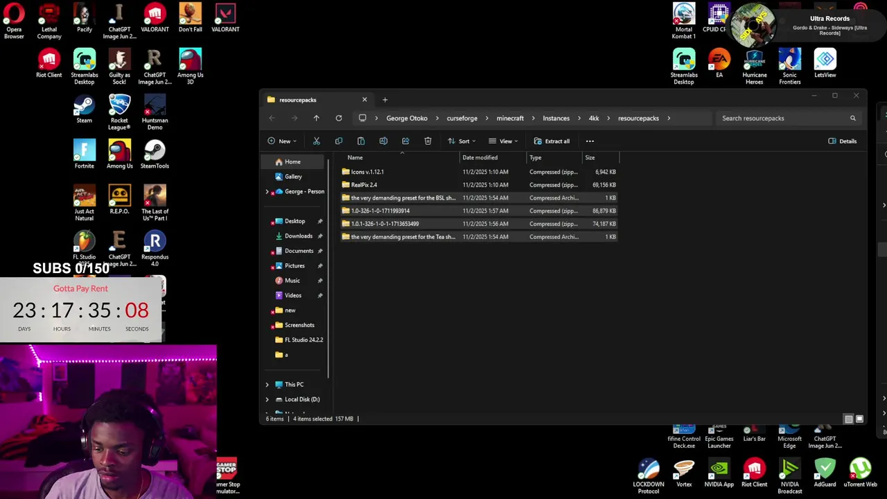887x499 pixels.
Task: Click the Cut scissors icon in toolbar
Action: [317, 141]
